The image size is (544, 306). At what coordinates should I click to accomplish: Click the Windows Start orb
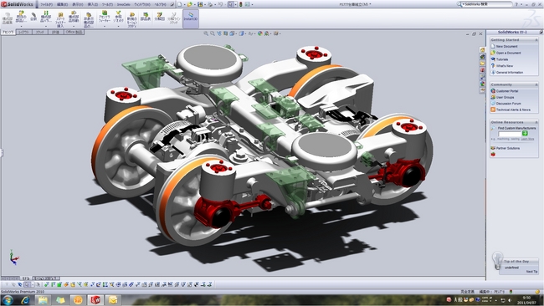coord(8,300)
